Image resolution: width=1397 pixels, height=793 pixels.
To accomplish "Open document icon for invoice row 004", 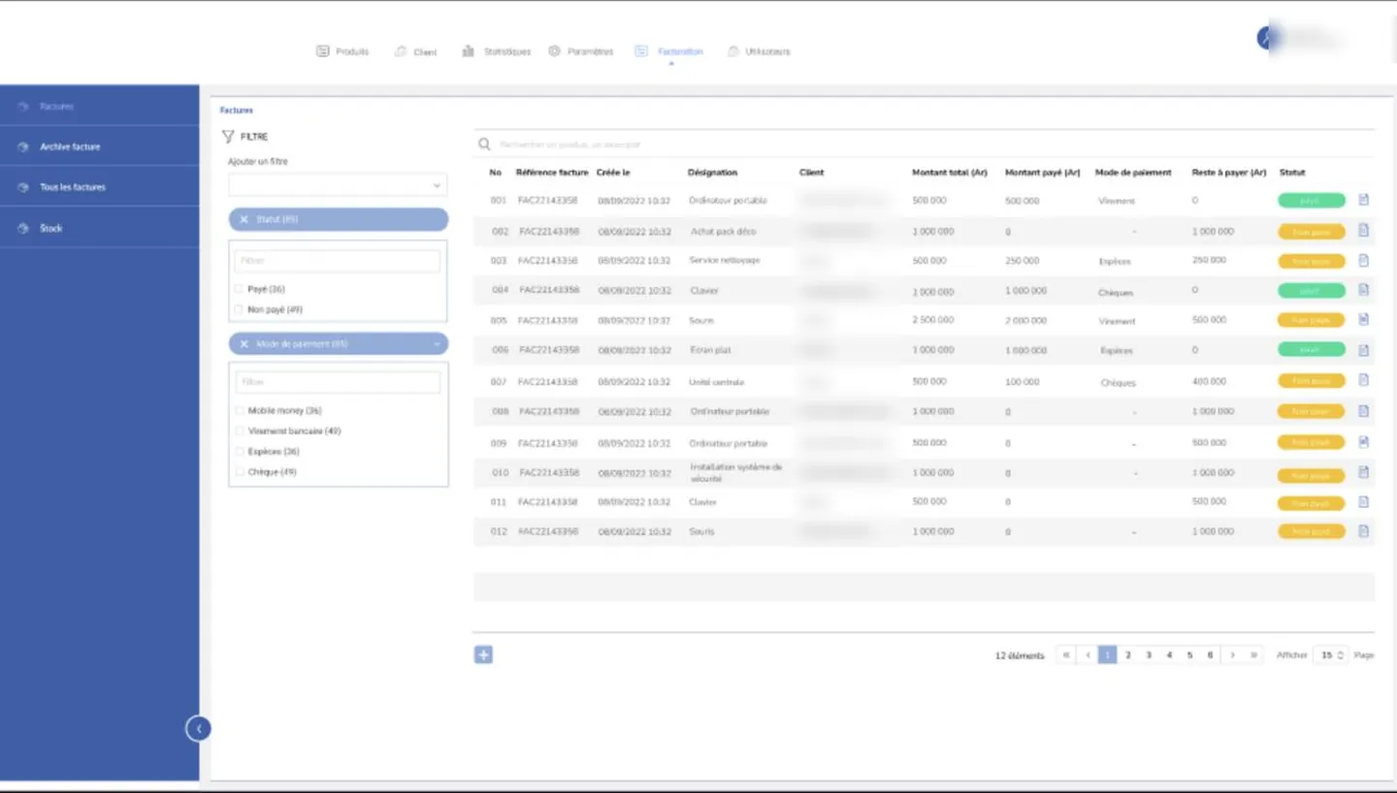I will point(1363,290).
